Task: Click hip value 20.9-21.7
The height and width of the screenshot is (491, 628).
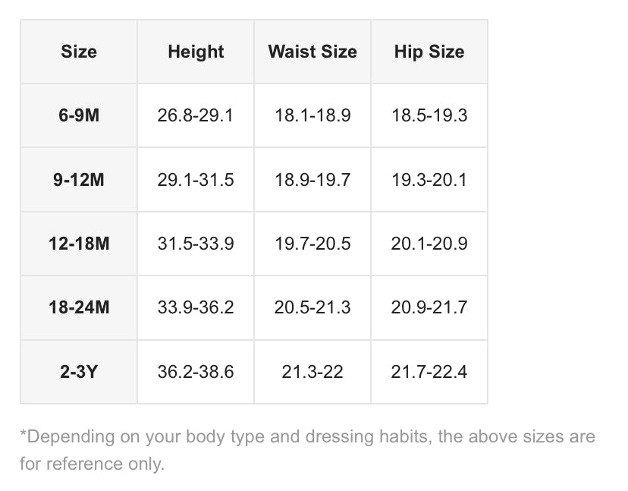Action: click(x=429, y=307)
